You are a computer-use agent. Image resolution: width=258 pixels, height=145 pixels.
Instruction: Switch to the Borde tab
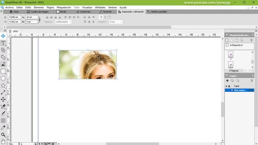(61, 12)
